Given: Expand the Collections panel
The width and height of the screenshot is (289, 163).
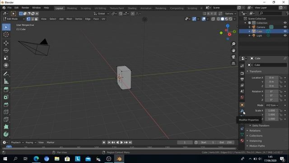Looking at the screenshot, I should point(256,136).
